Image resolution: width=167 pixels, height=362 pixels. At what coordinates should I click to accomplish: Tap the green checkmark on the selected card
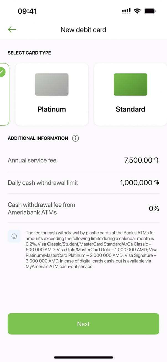(1, 73)
